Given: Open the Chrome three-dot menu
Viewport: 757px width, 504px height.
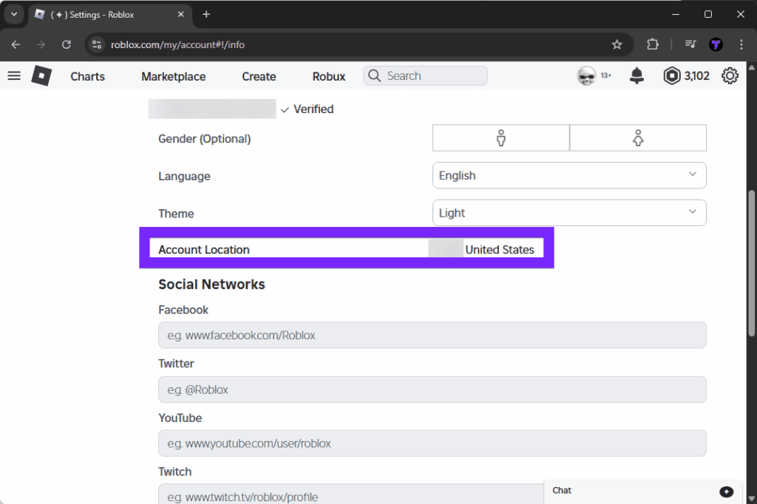Looking at the screenshot, I should click(741, 44).
